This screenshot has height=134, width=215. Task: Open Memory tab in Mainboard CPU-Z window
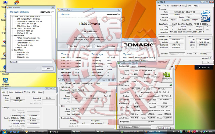coord(85,84)
